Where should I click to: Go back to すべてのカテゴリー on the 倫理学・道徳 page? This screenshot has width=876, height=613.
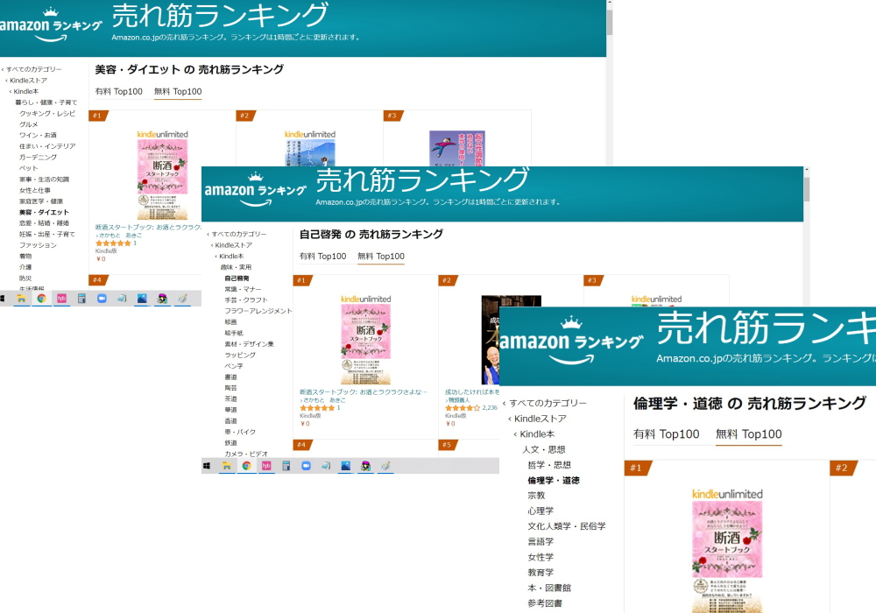point(547,403)
